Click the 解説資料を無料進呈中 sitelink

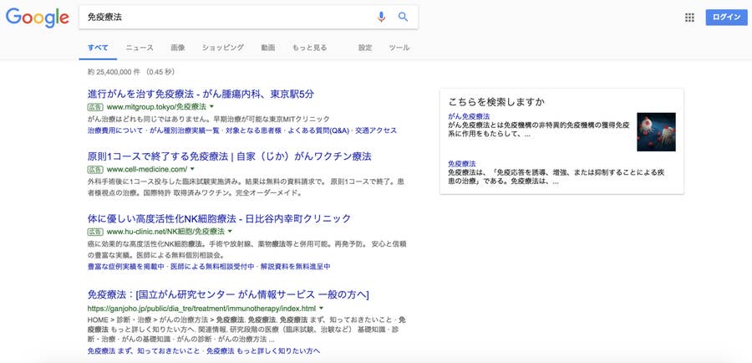(295, 266)
